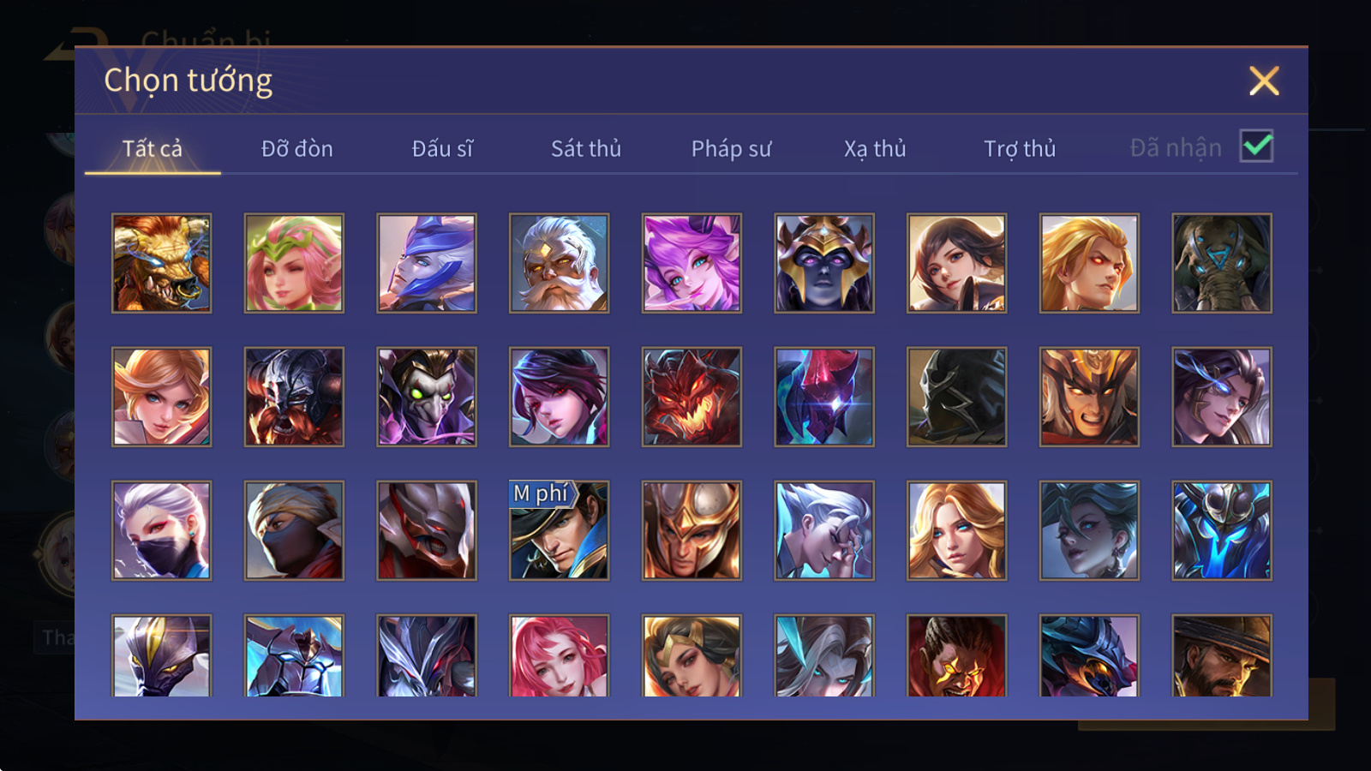Screen dimensions: 1371x771
Task: Pick the red demon hero portrait
Action: (x=691, y=397)
